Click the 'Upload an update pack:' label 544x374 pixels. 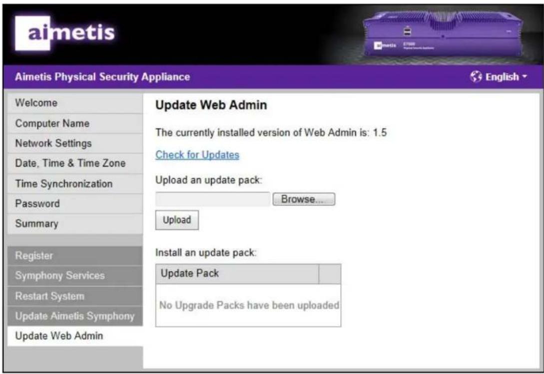click(x=209, y=180)
